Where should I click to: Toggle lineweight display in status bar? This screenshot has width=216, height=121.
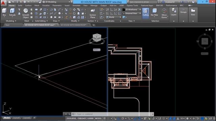click(145, 118)
